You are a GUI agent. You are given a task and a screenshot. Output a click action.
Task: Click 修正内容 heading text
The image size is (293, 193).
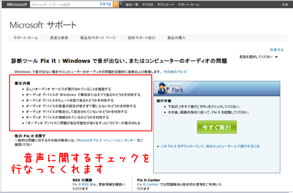(22, 83)
